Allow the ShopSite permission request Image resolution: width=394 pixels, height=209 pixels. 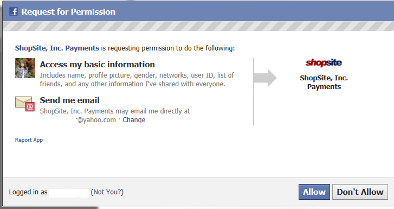tap(314, 192)
